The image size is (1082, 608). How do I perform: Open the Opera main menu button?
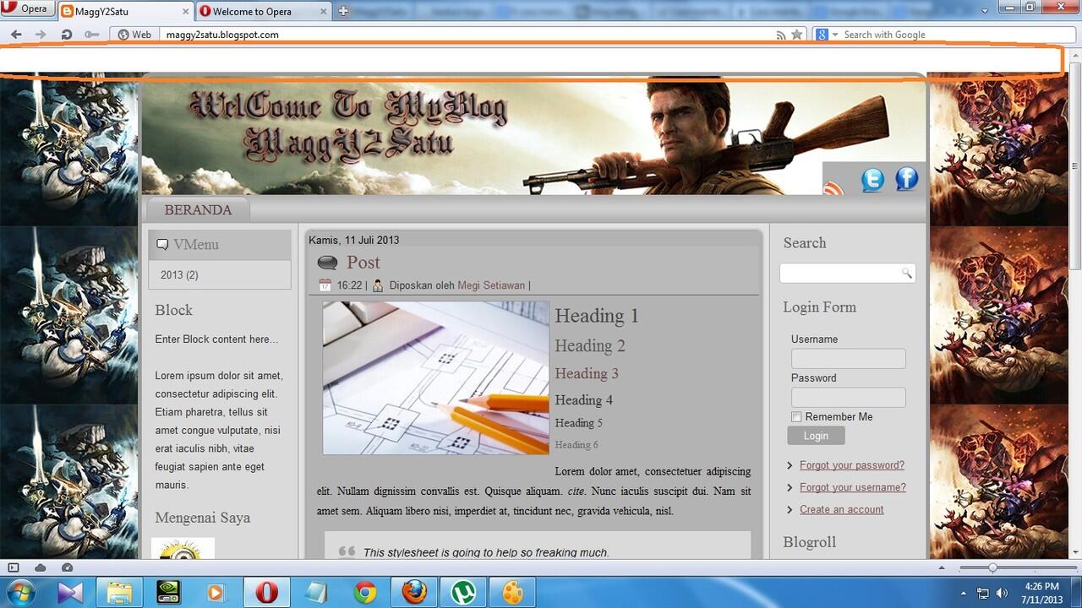(25, 9)
